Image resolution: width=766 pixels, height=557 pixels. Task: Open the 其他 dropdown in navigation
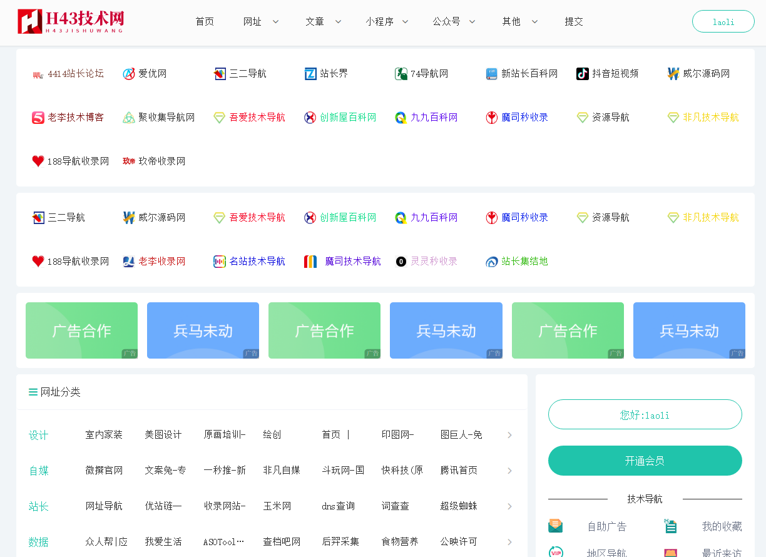coord(519,21)
